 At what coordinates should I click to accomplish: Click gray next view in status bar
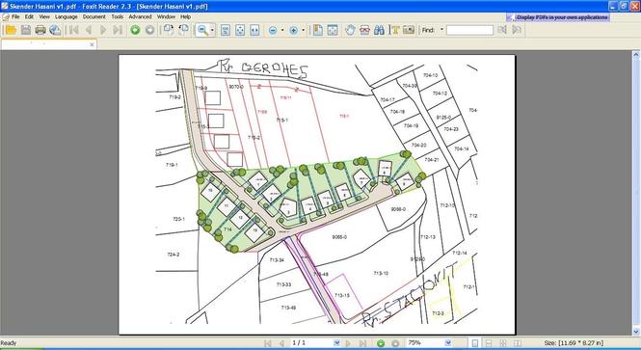[x=395, y=343]
